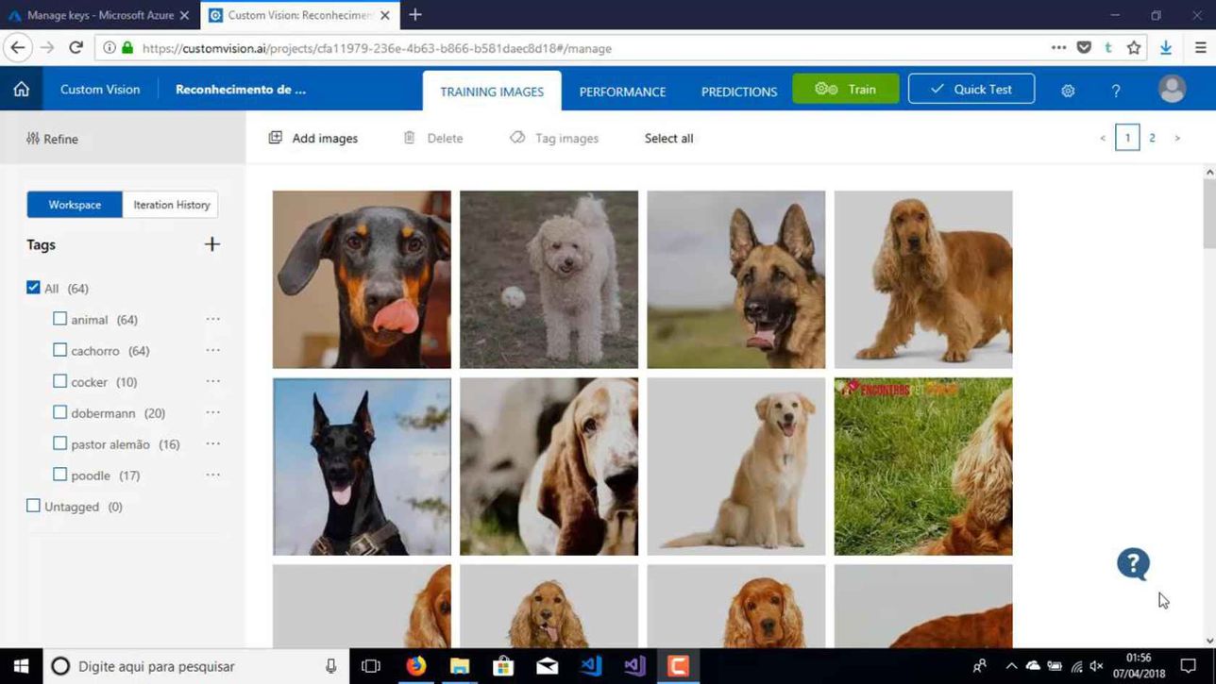This screenshot has height=684, width=1216.
Task: Open Visual Studio from taskbar
Action: pos(634,666)
